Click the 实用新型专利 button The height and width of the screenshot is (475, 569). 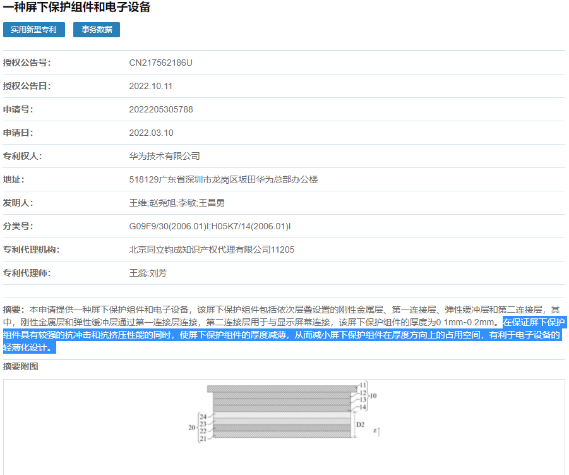point(33,30)
